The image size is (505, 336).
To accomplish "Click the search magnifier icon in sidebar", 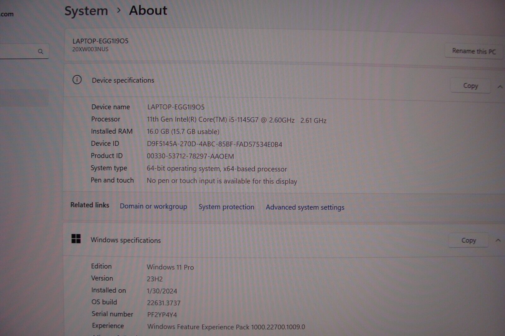I will click(x=40, y=51).
